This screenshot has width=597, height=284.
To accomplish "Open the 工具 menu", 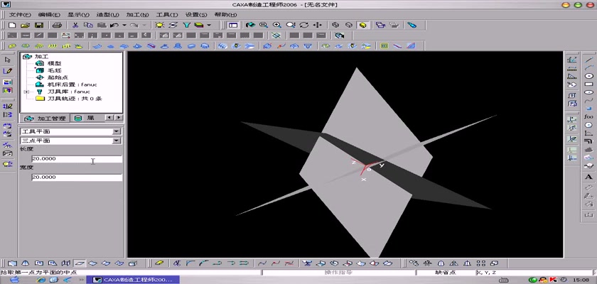I will point(167,15).
